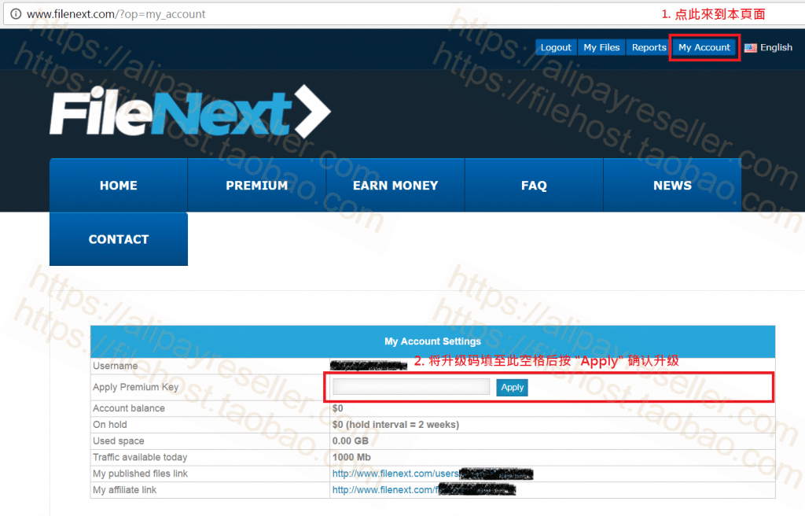Open the NEWS menu item
Screen dimensions: 805x516
[x=672, y=185]
